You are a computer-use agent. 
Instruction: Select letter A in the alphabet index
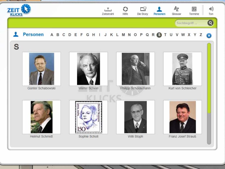(x=52, y=35)
